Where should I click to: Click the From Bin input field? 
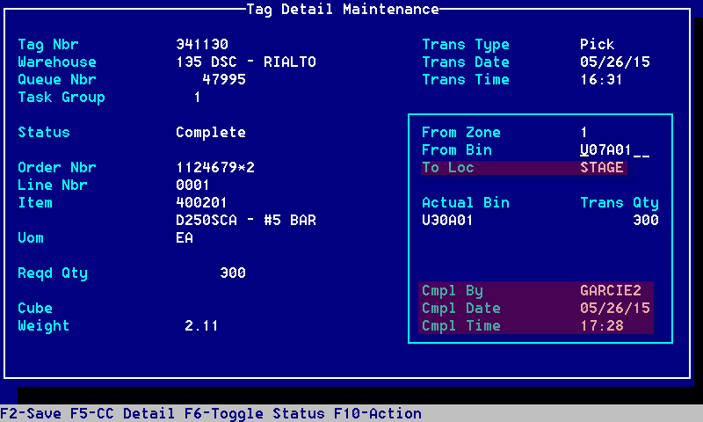point(614,150)
